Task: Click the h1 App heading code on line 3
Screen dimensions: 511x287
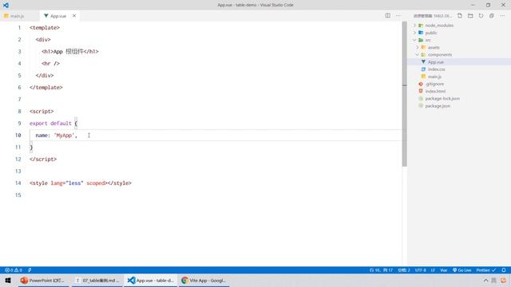Action: (x=70, y=51)
